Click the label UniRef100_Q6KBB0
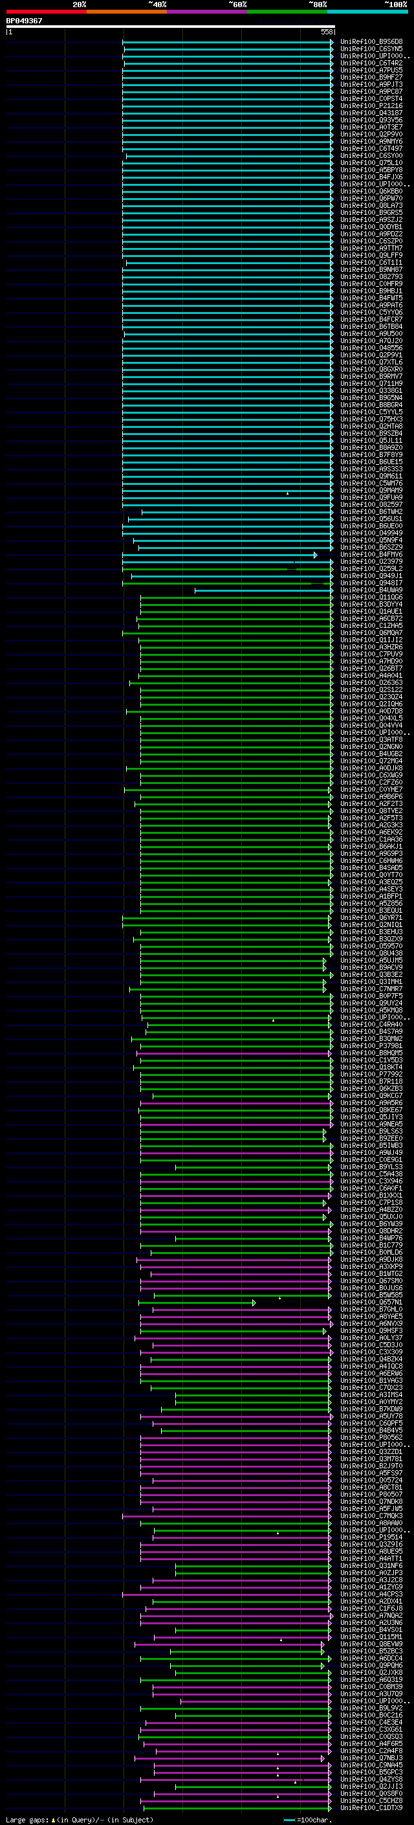This screenshot has height=1825, width=414. (371, 191)
